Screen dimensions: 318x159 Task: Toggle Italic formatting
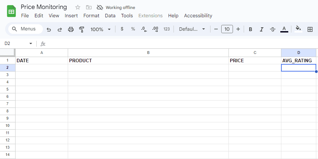[x=262, y=29]
